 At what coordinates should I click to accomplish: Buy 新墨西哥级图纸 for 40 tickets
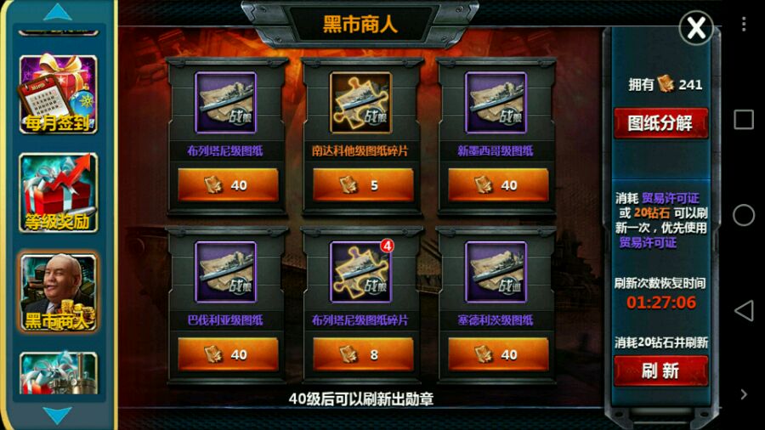pos(498,185)
